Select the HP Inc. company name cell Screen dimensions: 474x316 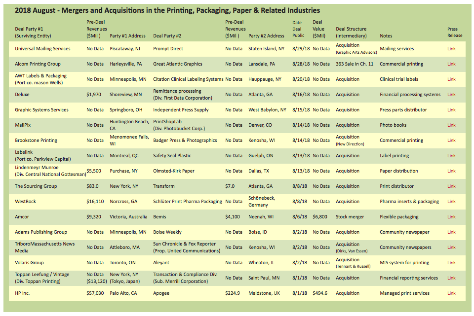tap(25, 293)
